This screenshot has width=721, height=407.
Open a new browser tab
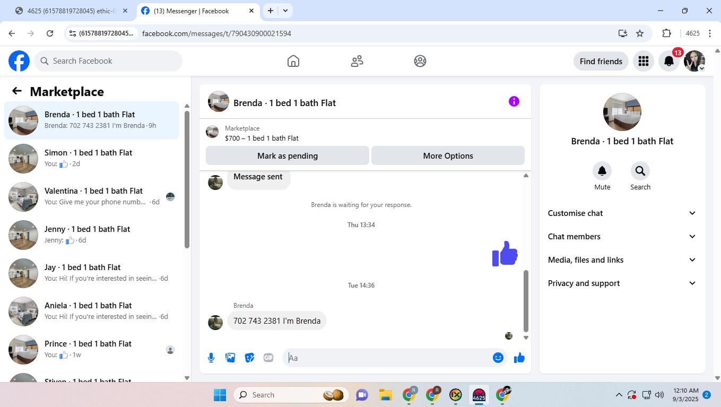pyautogui.click(x=271, y=11)
